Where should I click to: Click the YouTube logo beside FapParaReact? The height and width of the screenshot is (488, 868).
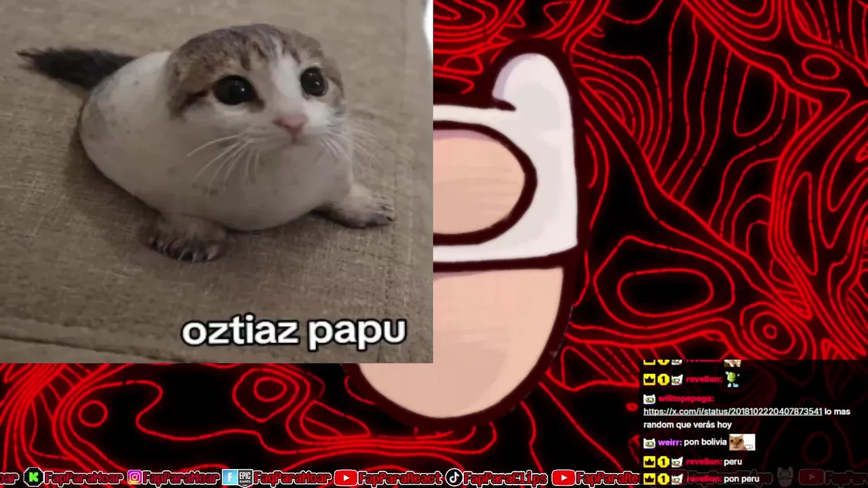pyautogui.click(x=345, y=479)
